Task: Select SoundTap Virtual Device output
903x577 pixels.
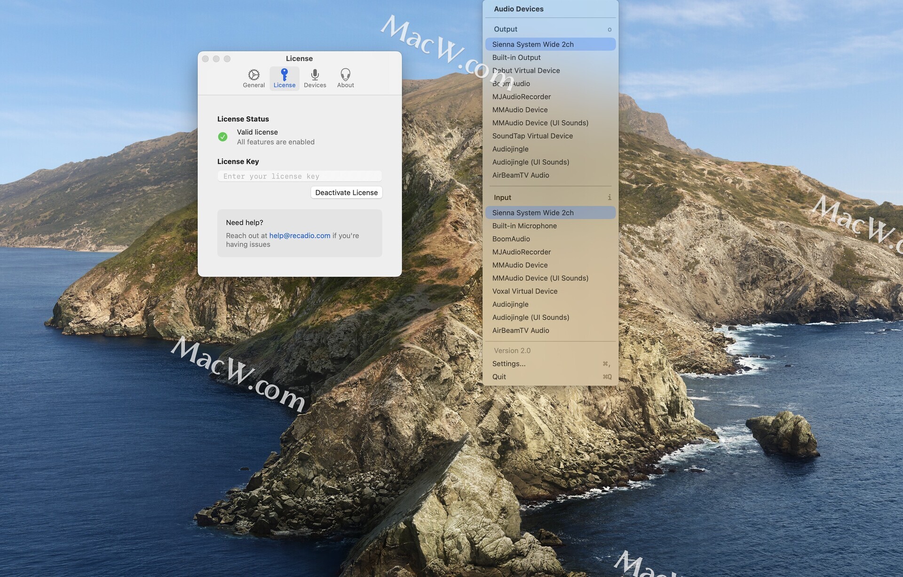Action: (x=532, y=136)
